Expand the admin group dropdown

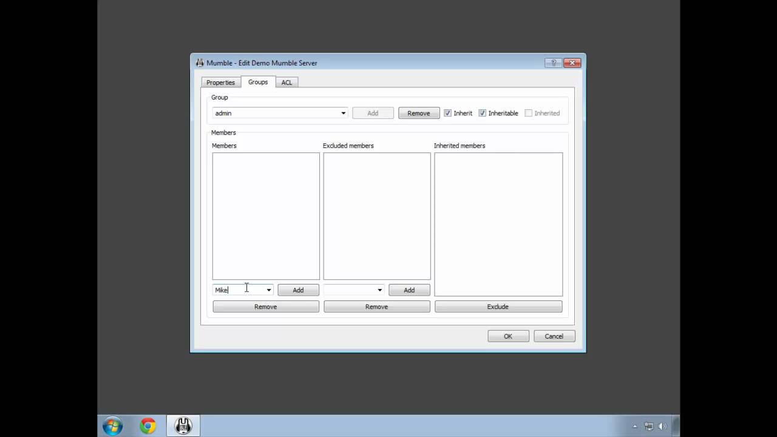(x=343, y=113)
